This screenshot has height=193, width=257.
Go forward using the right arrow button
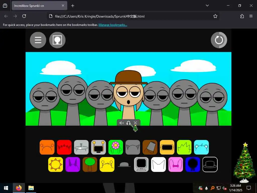[x=15, y=16]
